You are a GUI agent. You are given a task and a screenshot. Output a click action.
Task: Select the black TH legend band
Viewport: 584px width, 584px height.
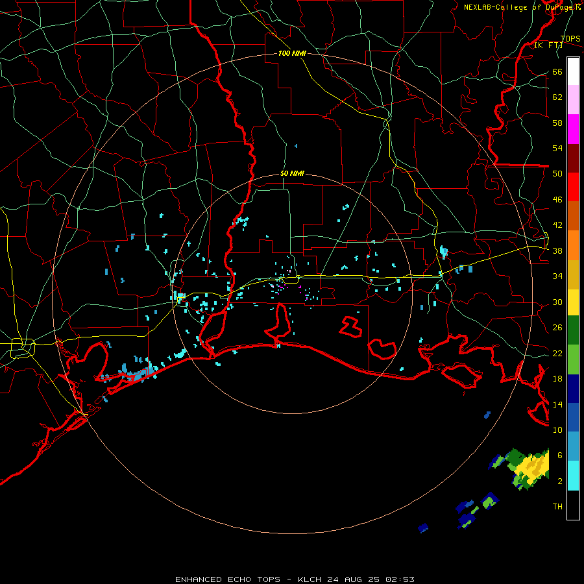(573, 505)
